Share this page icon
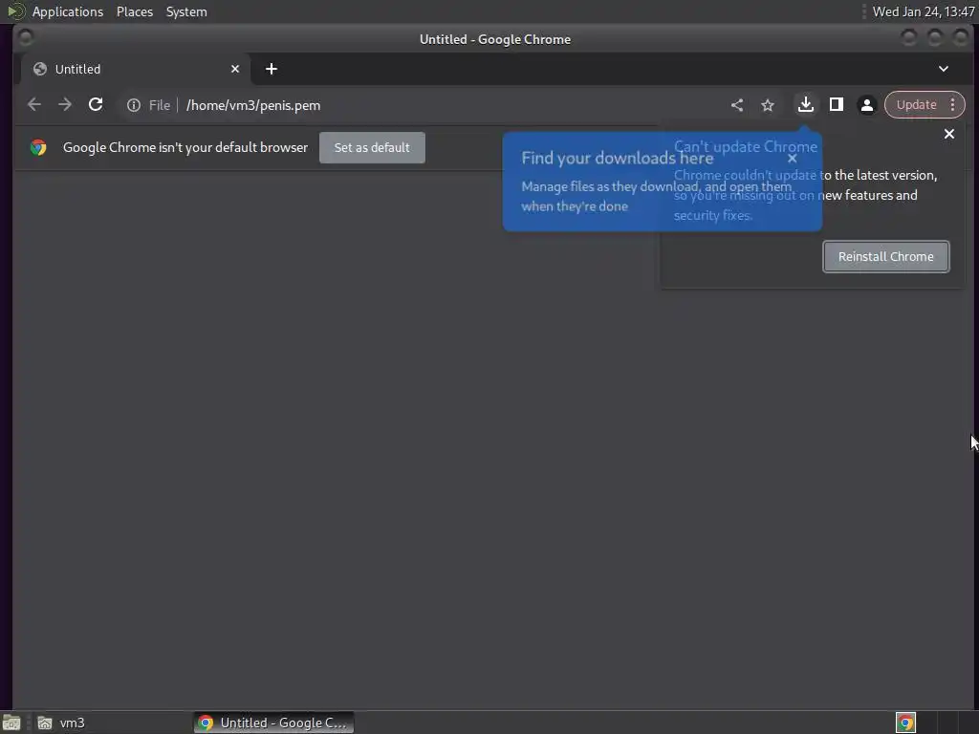The width and height of the screenshot is (979, 734). (x=737, y=105)
